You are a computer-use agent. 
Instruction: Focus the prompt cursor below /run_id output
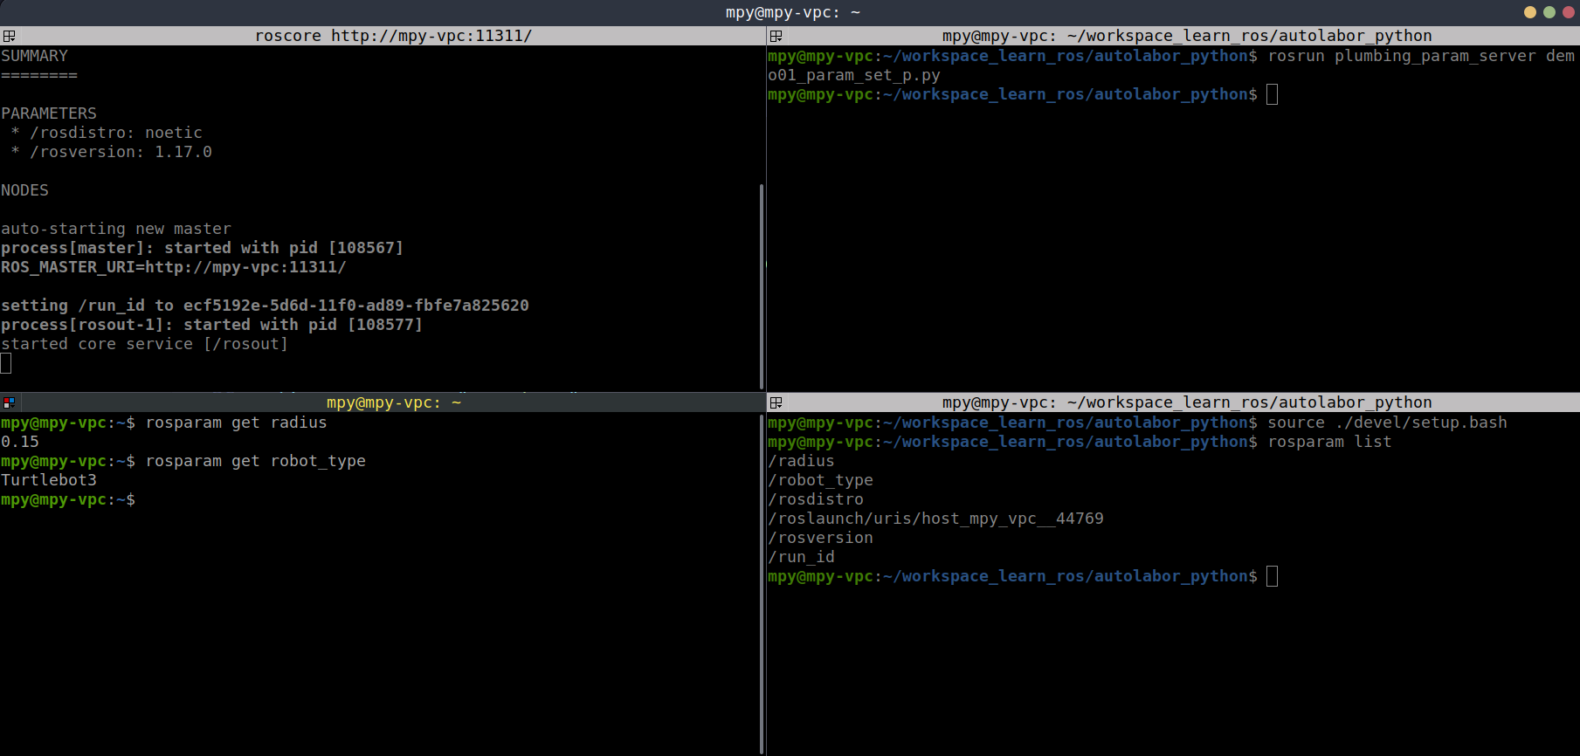[1272, 576]
